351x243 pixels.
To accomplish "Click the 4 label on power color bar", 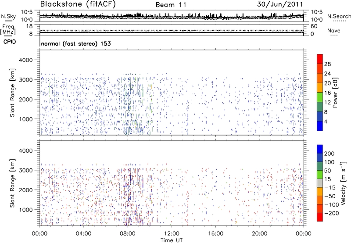I will pyautogui.click(x=326, y=121).
